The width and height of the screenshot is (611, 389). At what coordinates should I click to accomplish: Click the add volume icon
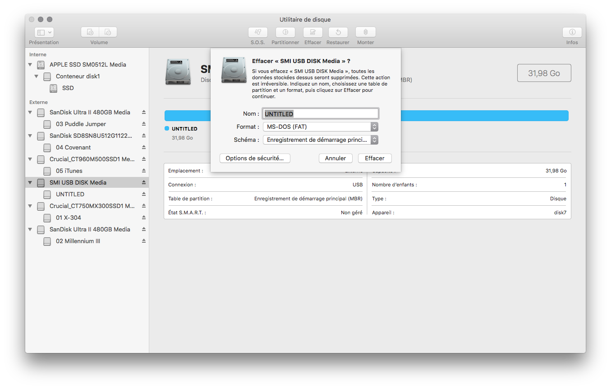point(90,32)
